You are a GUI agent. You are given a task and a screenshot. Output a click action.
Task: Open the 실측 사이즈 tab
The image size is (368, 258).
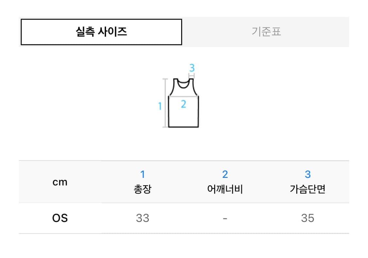[101, 31]
